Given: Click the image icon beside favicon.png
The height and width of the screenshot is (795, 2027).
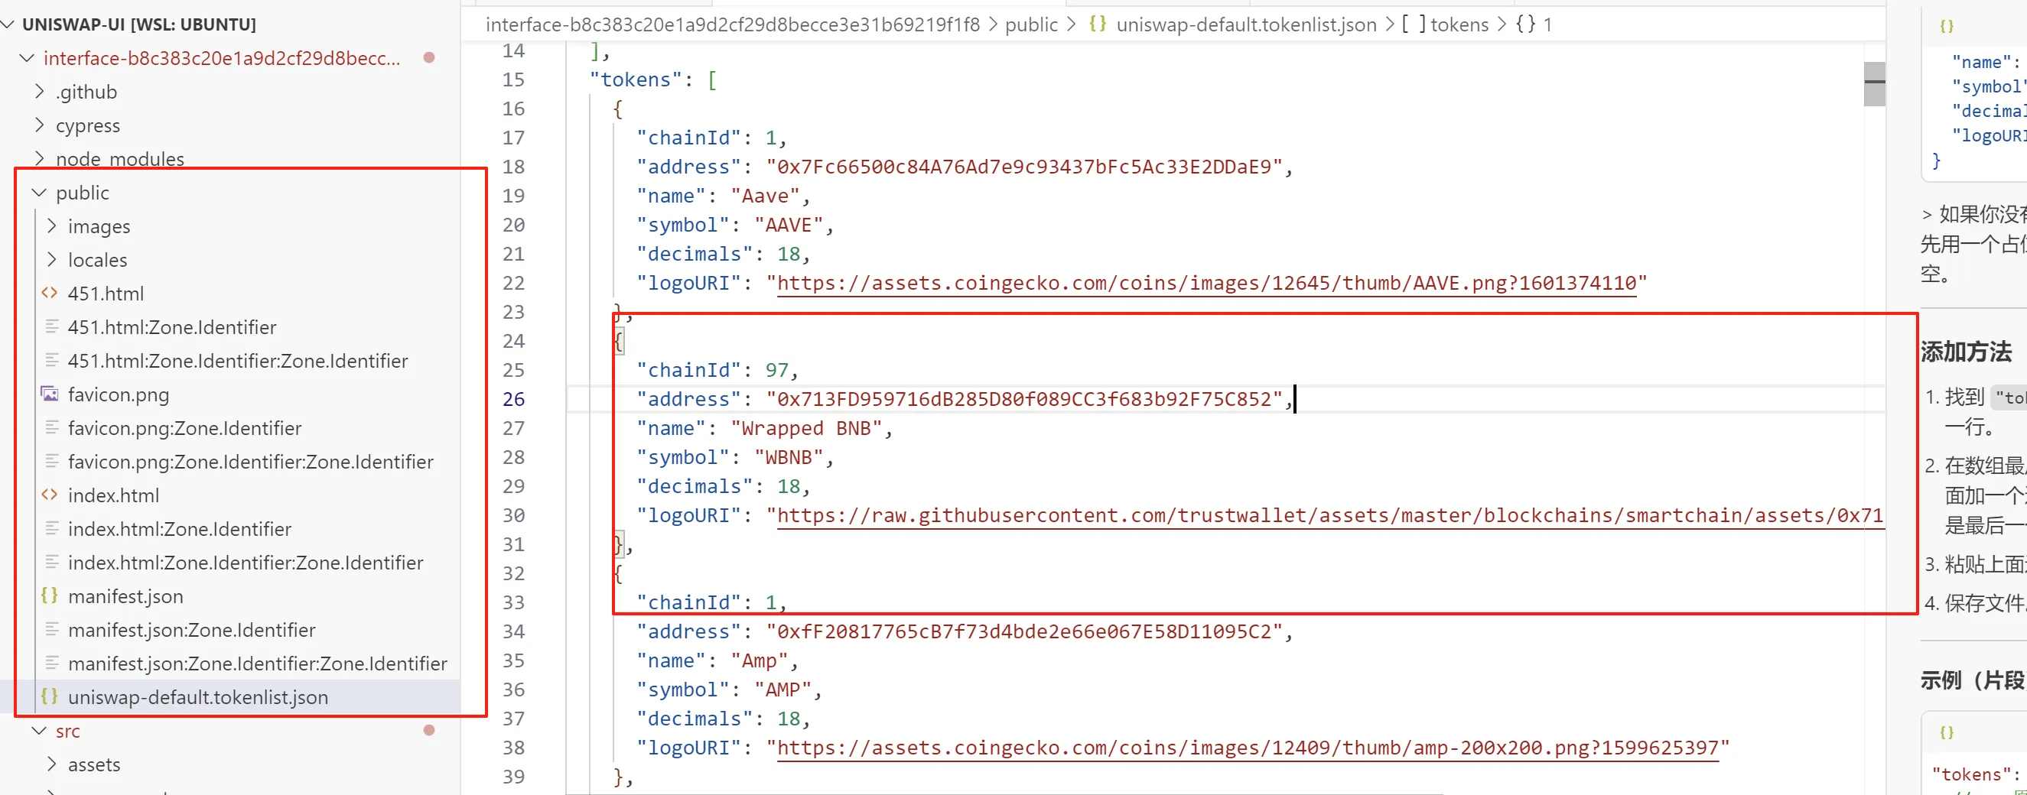Looking at the screenshot, I should [50, 394].
